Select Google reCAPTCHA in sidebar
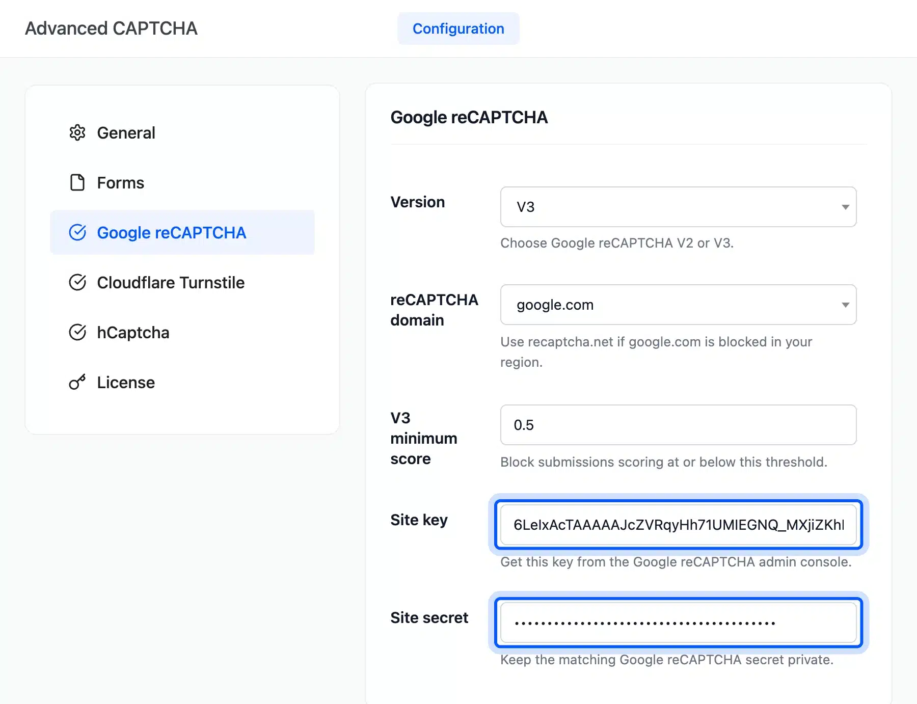This screenshot has width=917, height=704. click(182, 232)
